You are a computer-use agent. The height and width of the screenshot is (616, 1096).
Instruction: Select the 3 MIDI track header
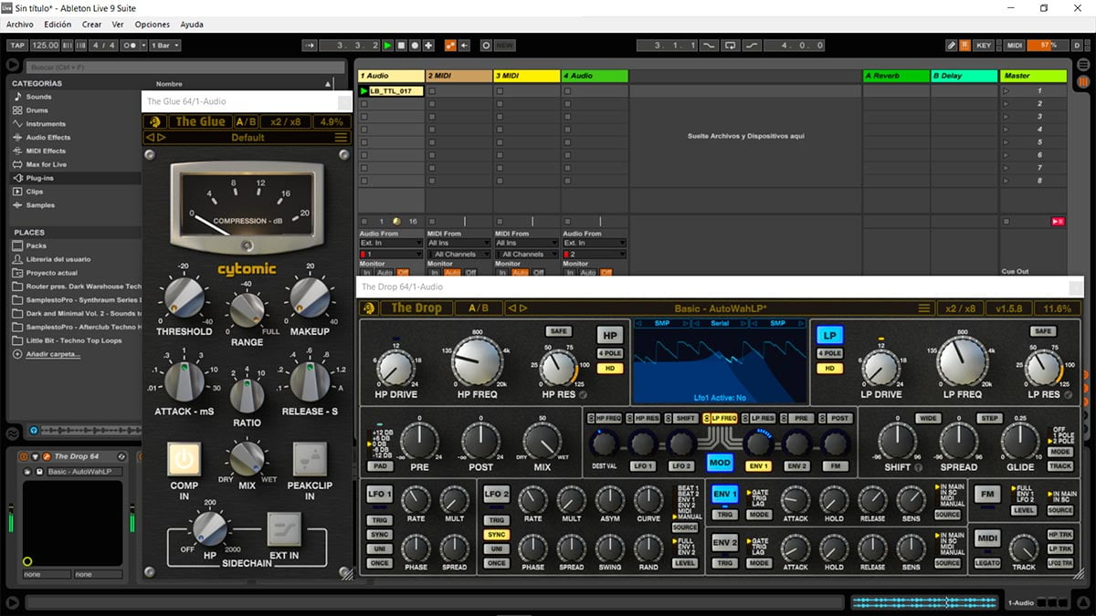[527, 76]
